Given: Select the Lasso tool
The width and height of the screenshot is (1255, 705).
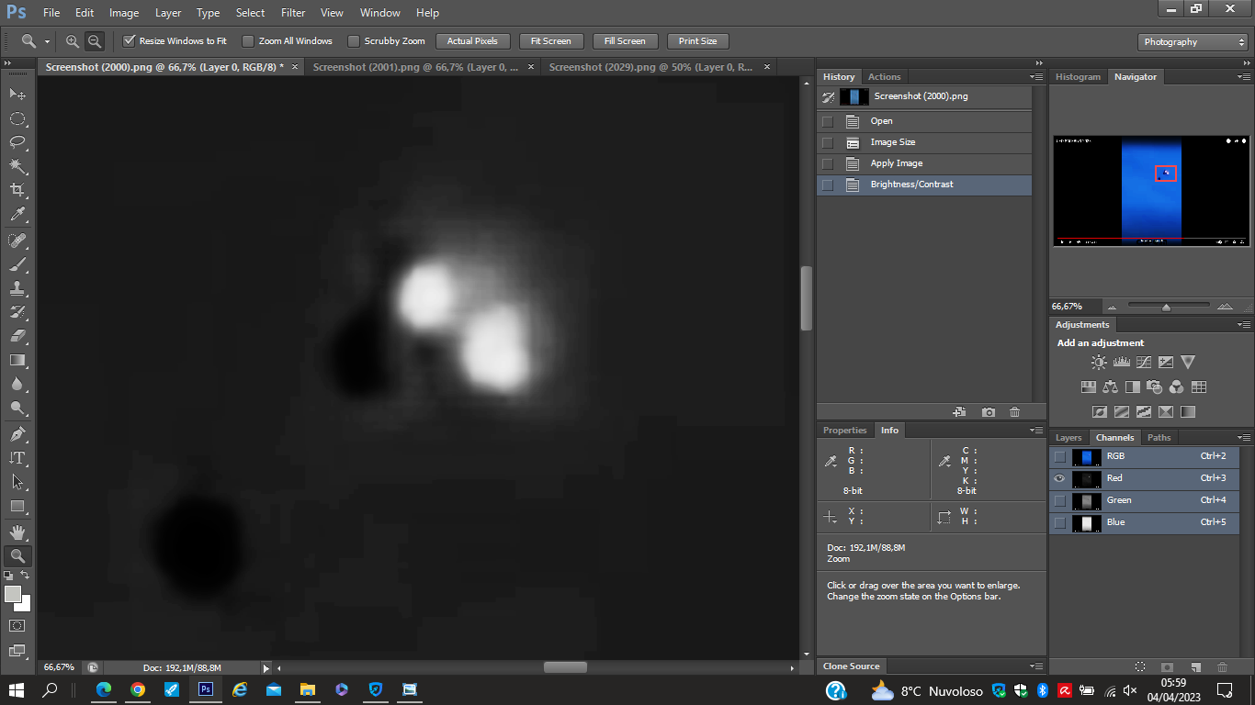Looking at the screenshot, I should (17, 142).
